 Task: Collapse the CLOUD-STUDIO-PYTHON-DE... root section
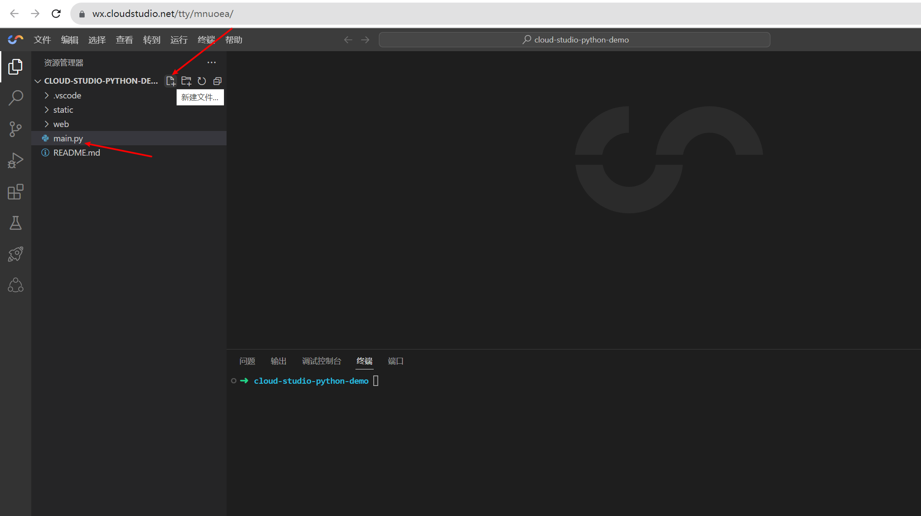[x=38, y=81]
